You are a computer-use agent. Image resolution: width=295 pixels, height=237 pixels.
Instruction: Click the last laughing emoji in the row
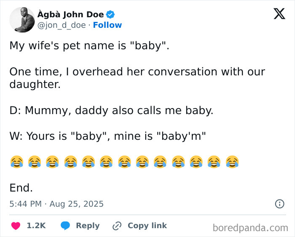tap(232, 161)
